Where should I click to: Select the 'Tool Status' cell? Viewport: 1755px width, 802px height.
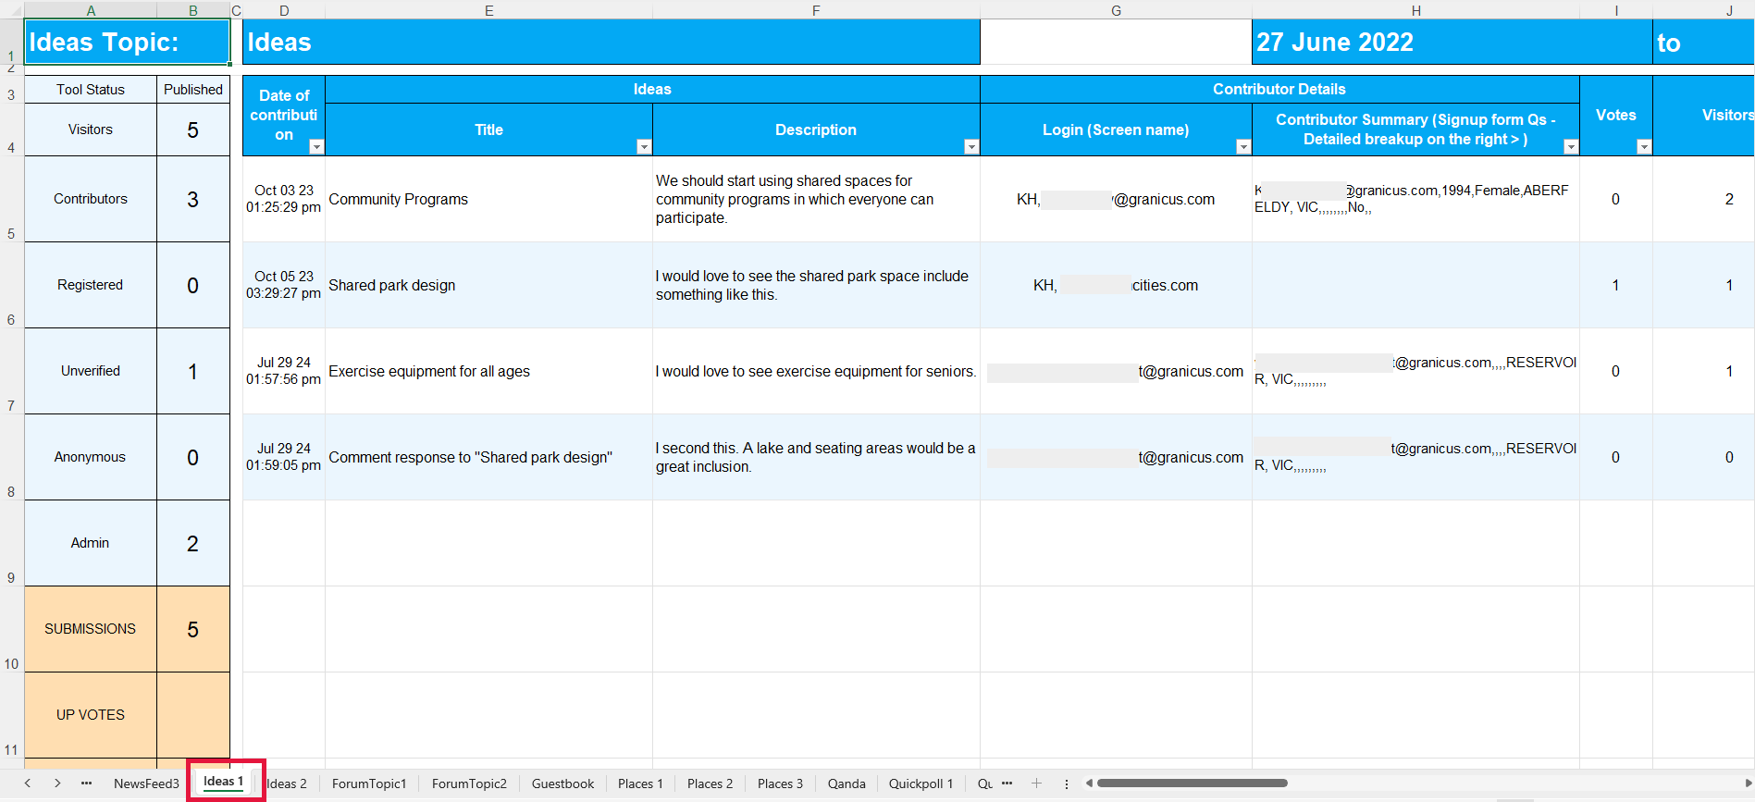(x=91, y=90)
